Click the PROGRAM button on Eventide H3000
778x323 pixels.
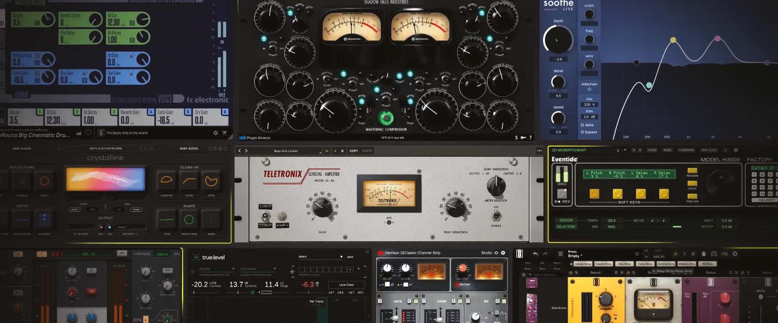tap(692, 171)
